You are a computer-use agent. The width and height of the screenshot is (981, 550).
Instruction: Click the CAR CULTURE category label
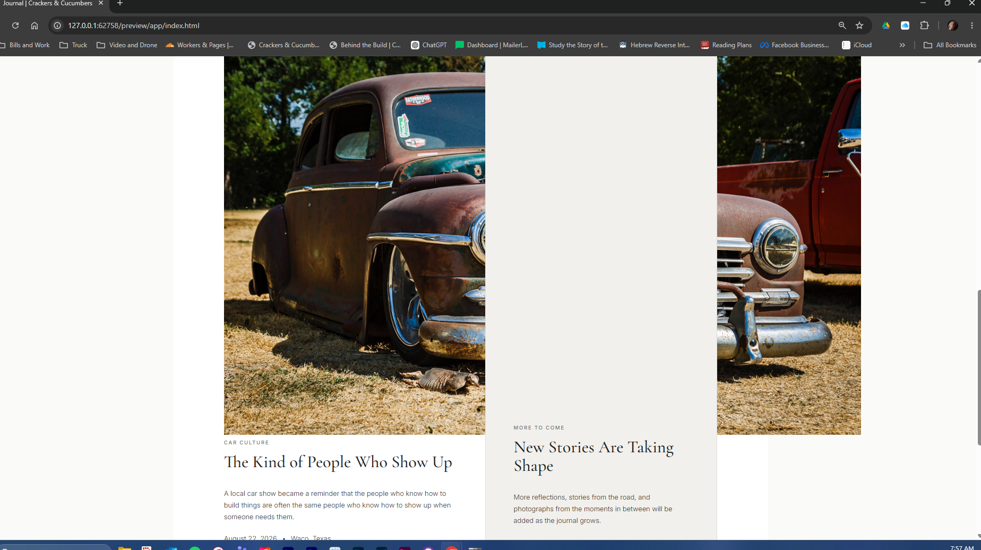point(246,442)
